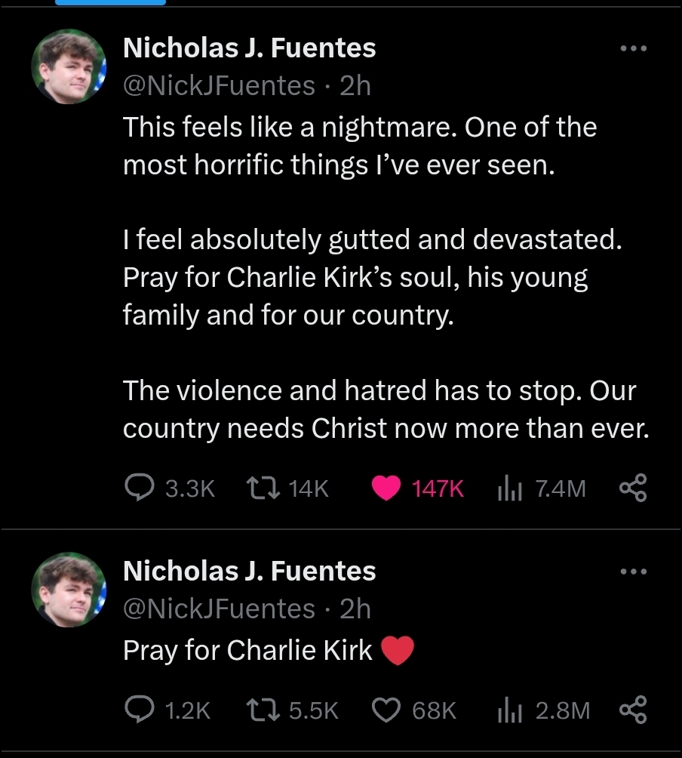Screen dimensions: 682x758
Task: Click the 2h timestamp on first post
Action: [355, 86]
